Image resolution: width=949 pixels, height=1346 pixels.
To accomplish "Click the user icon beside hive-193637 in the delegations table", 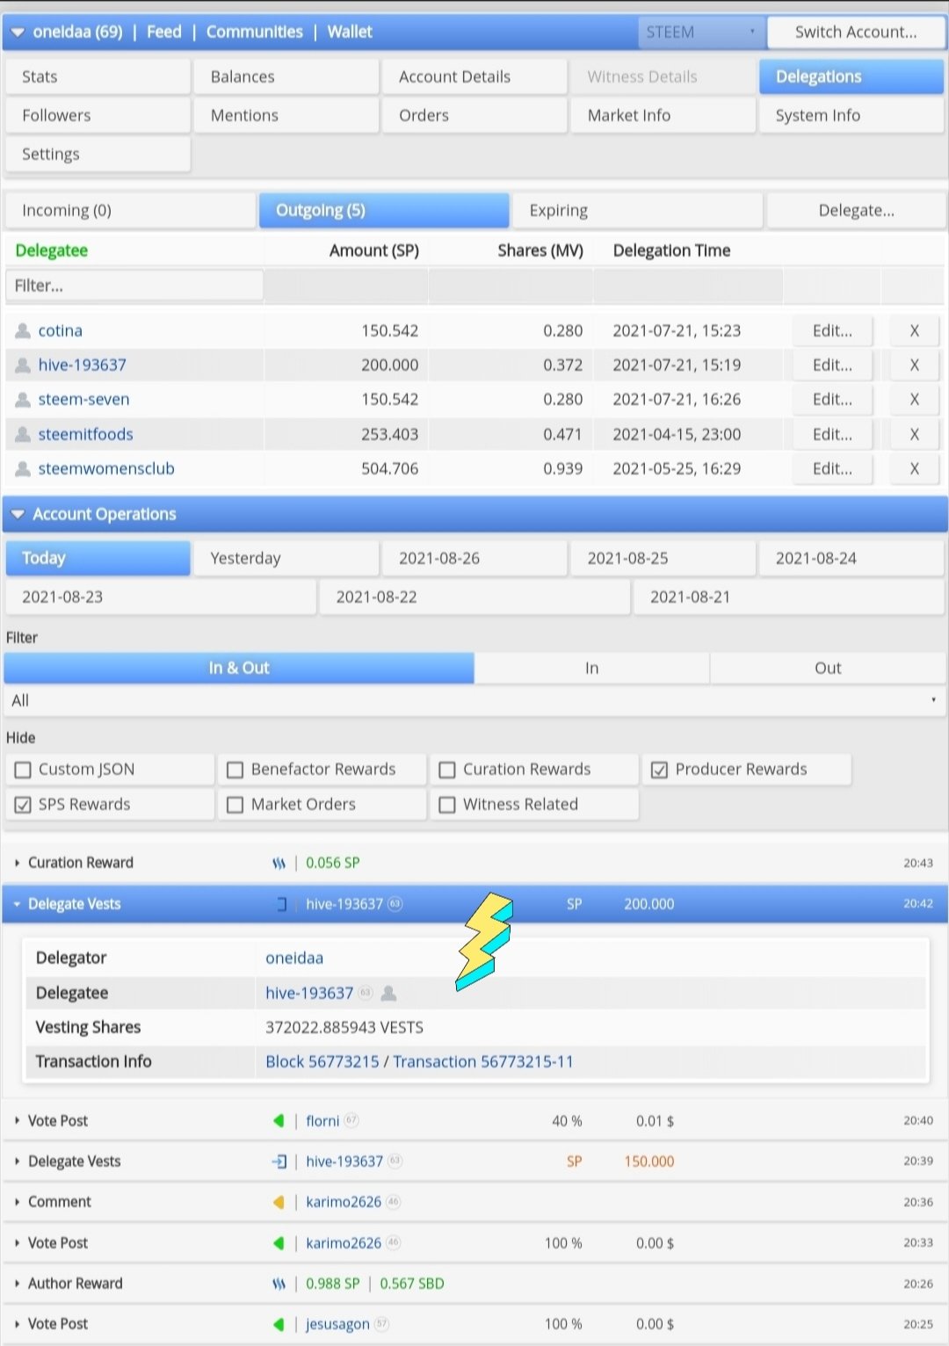I will coord(24,365).
